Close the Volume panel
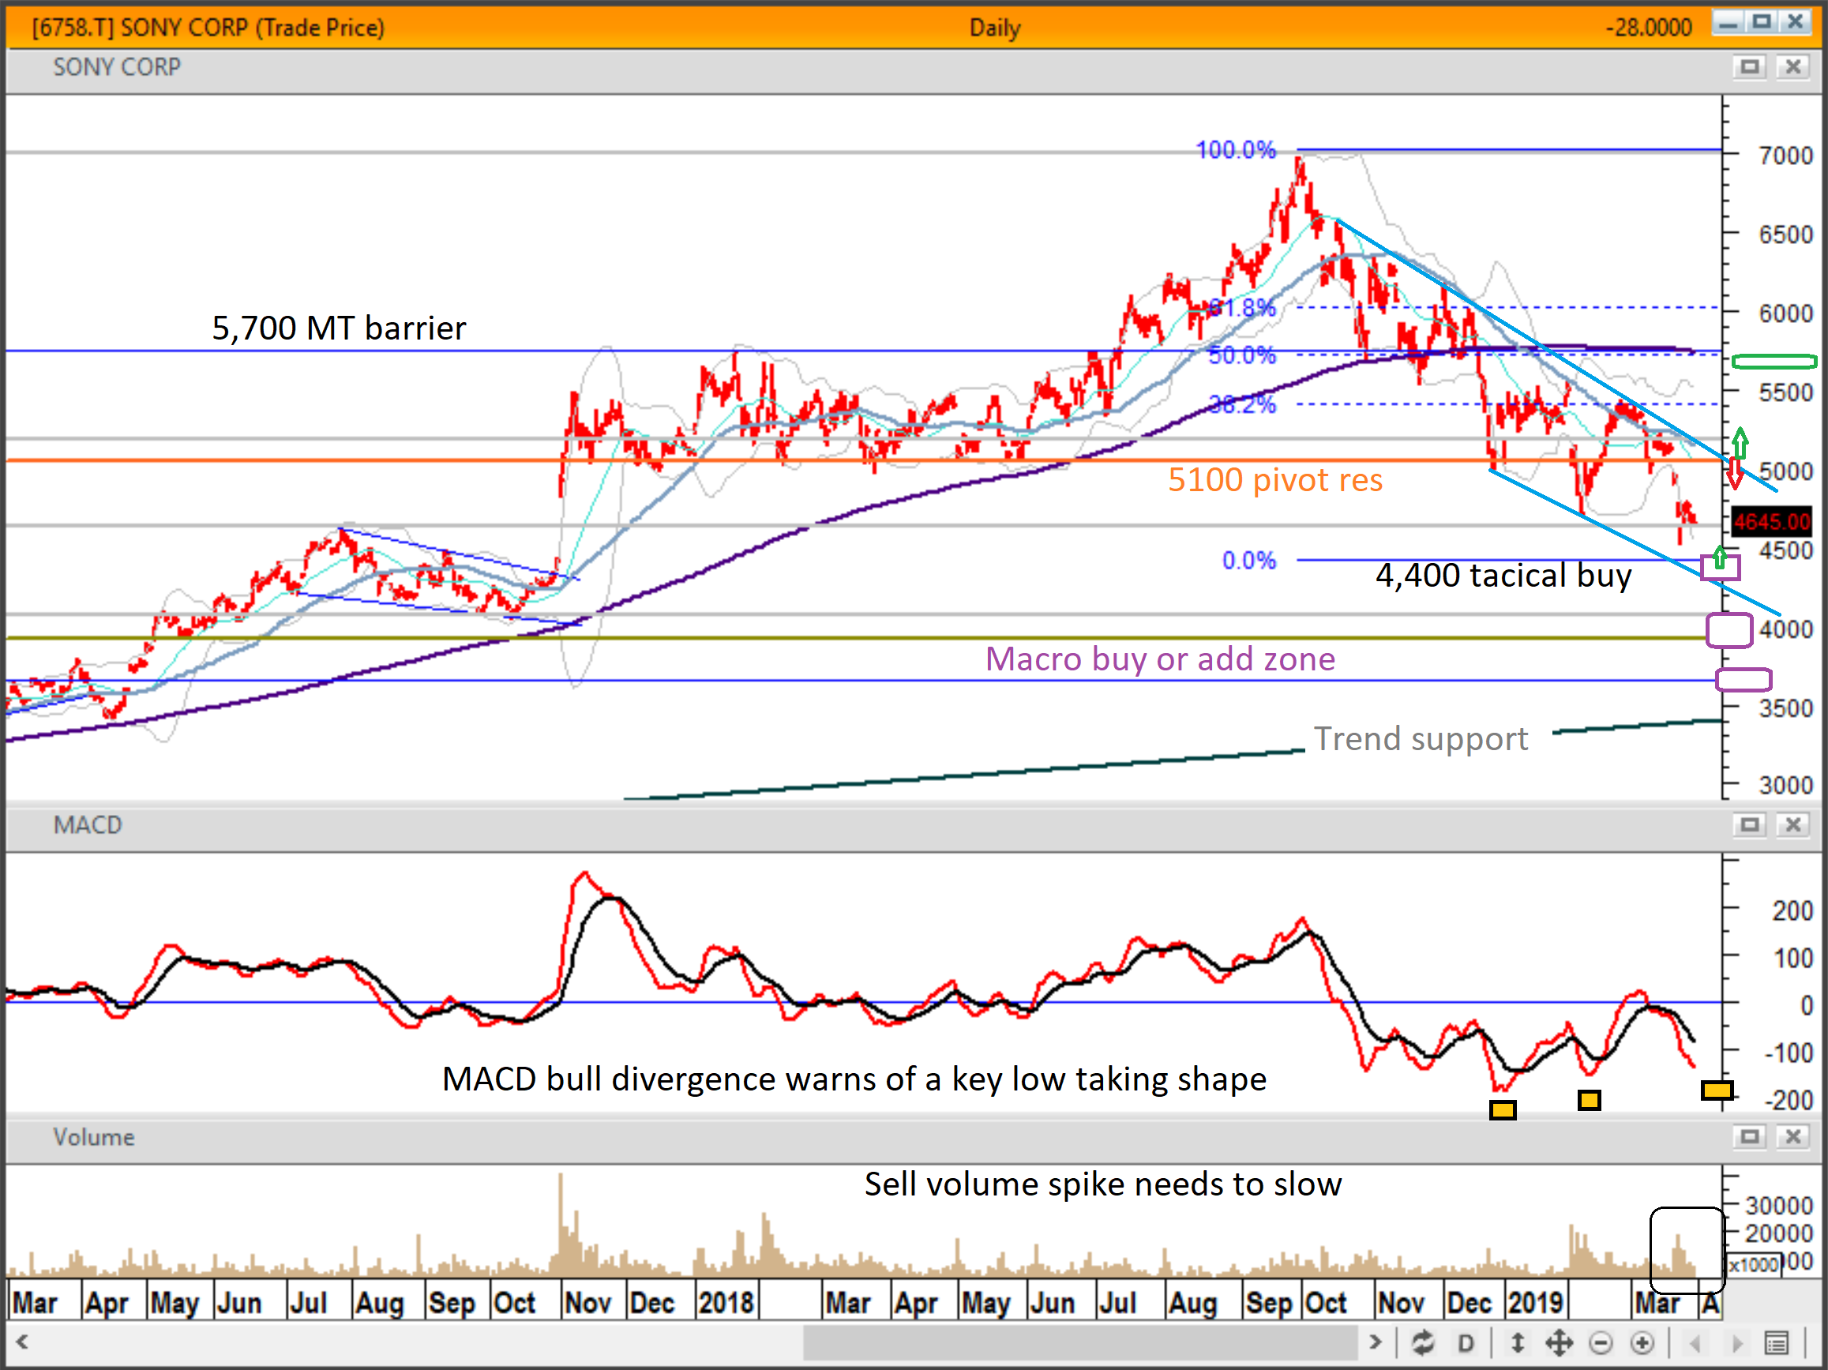The height and width of the screenshot is (1370, 1828). 1792,1137
